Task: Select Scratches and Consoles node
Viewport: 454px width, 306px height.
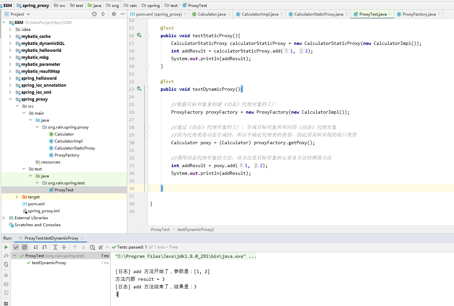Action: [35, 225]
